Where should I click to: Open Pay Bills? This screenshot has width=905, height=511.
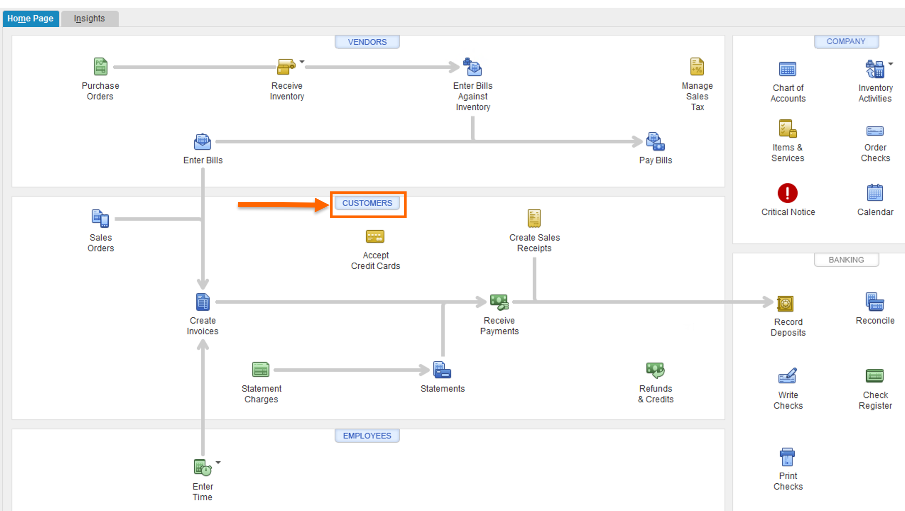655,142
